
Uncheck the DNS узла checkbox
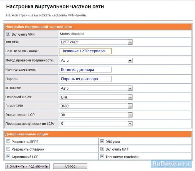pos(102,142)
